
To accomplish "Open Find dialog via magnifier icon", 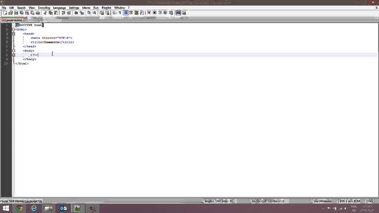I will [x=76, y=13].
